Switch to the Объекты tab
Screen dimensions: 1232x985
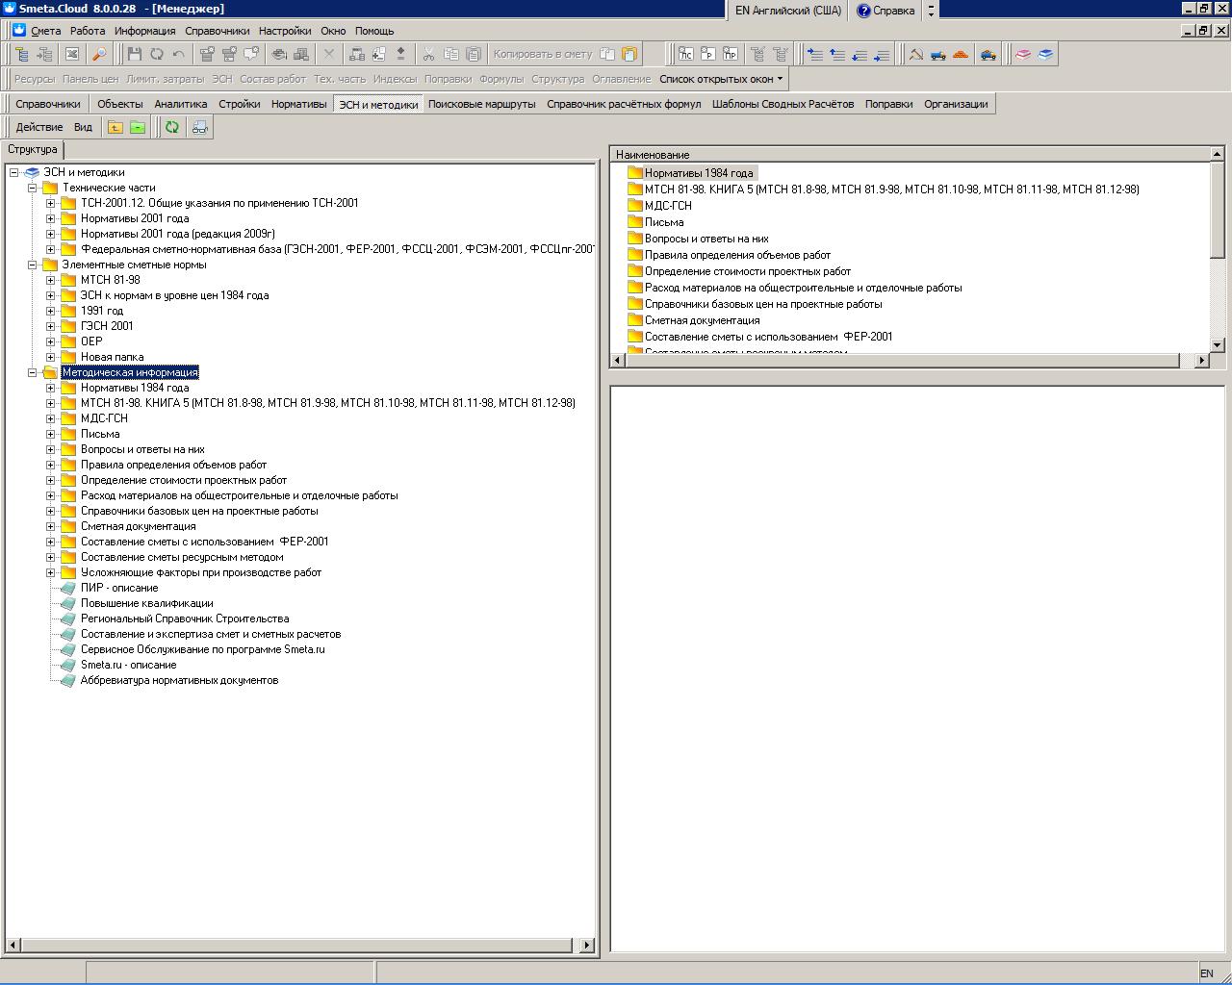pyautogui.click(x=119, y=104)
